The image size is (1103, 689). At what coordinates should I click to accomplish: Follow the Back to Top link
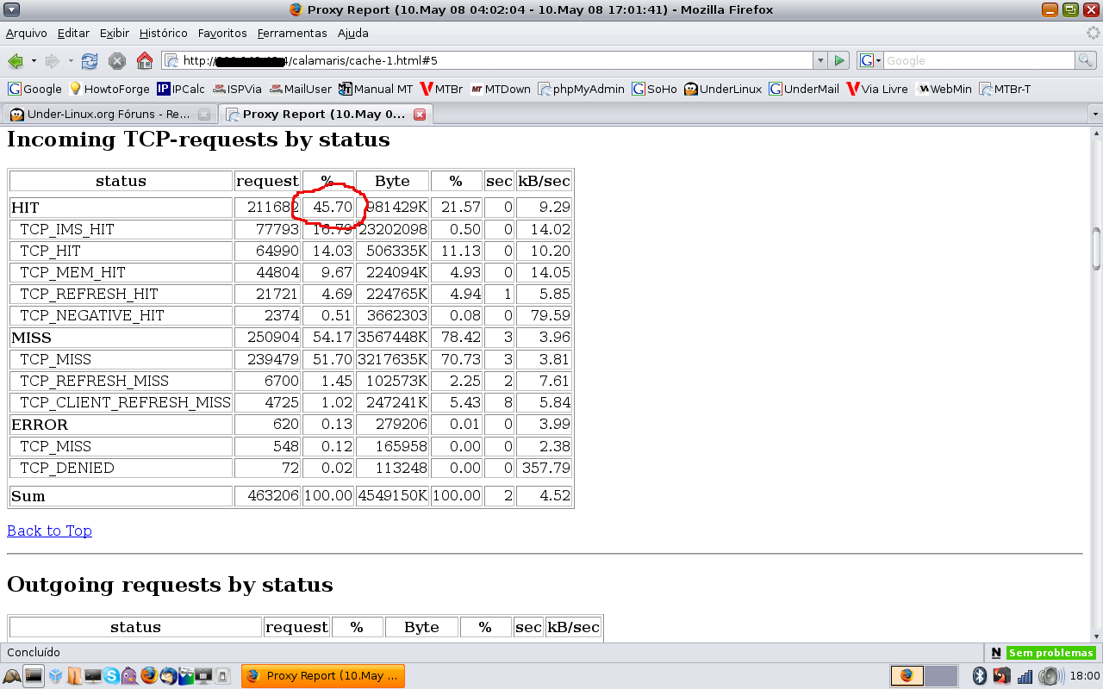click(49, 531)
